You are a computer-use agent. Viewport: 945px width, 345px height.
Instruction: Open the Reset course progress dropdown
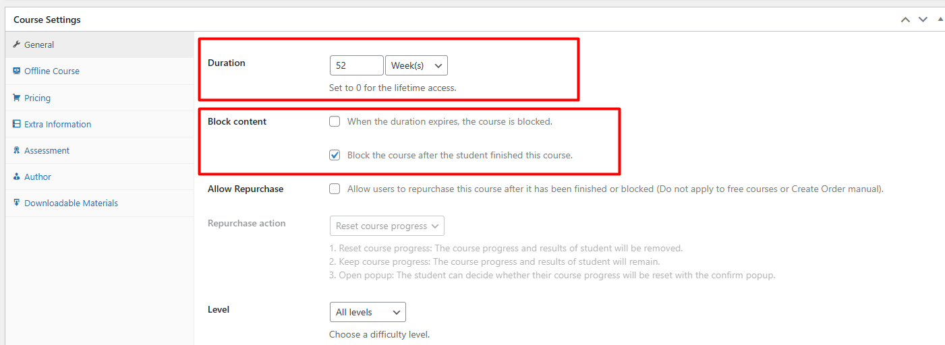[x=386, y=226]
